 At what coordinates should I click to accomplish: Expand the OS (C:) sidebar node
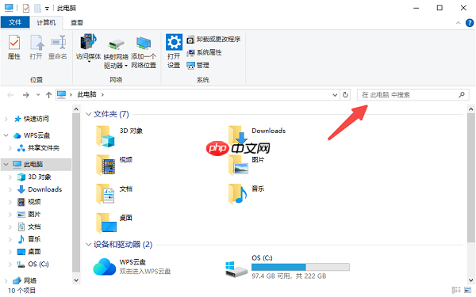click(x=10, y=265)
